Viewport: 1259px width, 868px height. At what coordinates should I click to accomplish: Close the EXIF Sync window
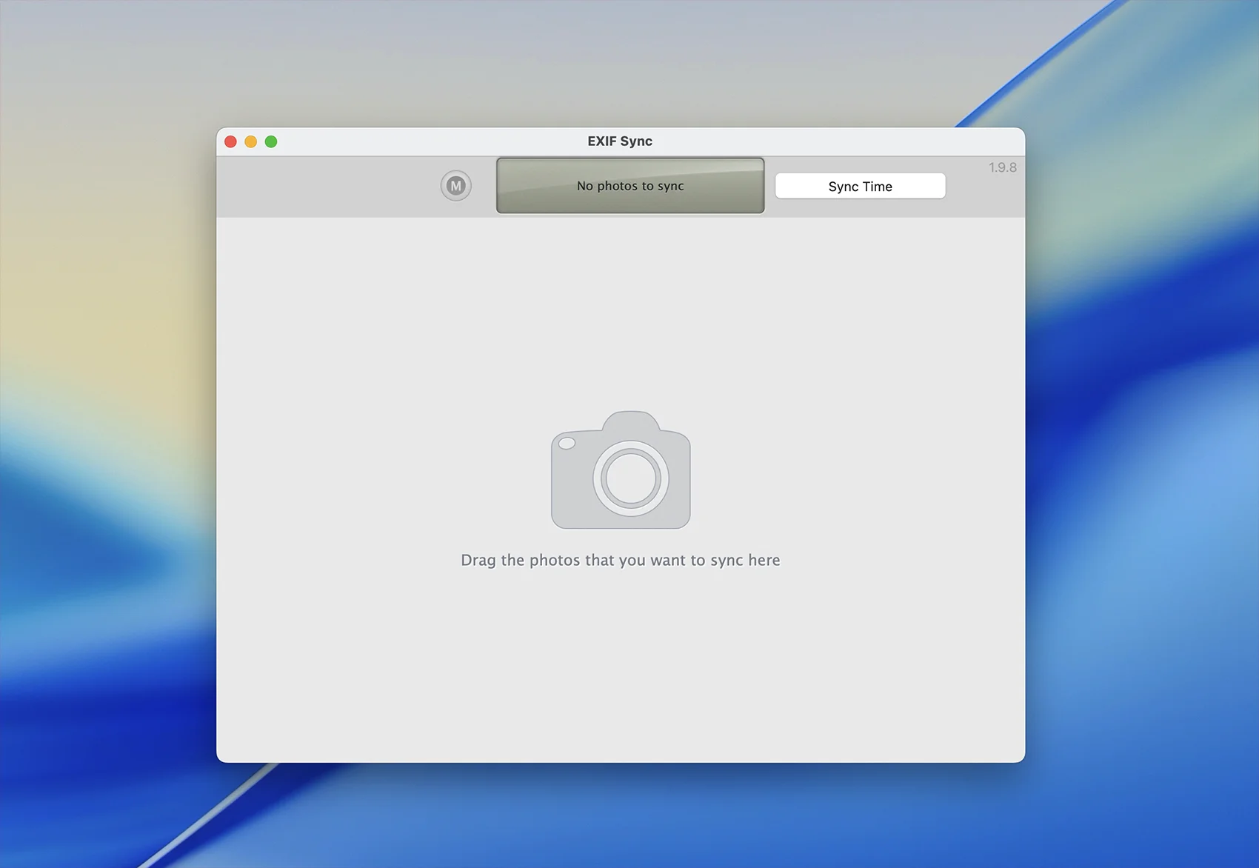click(x=230, y=141)
